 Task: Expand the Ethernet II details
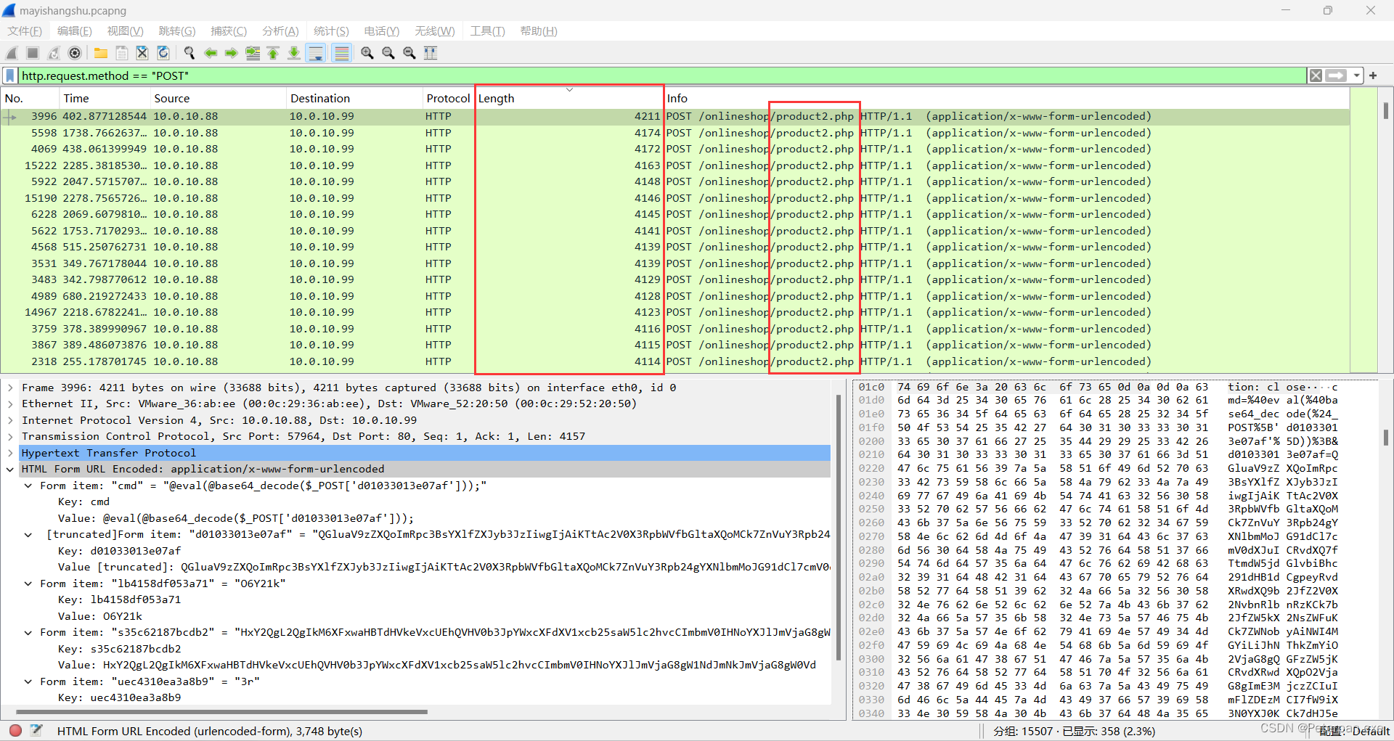10,404
